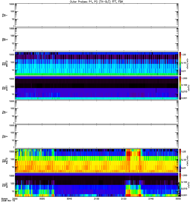Click the 'thb fff 2' y-axis label

coord(5,39)
